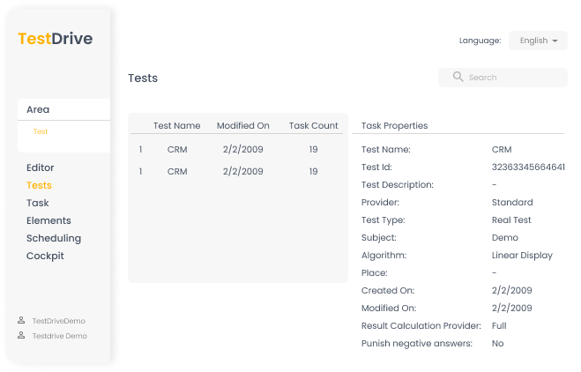Click the TestDriveDemo user name
581x372 pixels.
[58, 321]
